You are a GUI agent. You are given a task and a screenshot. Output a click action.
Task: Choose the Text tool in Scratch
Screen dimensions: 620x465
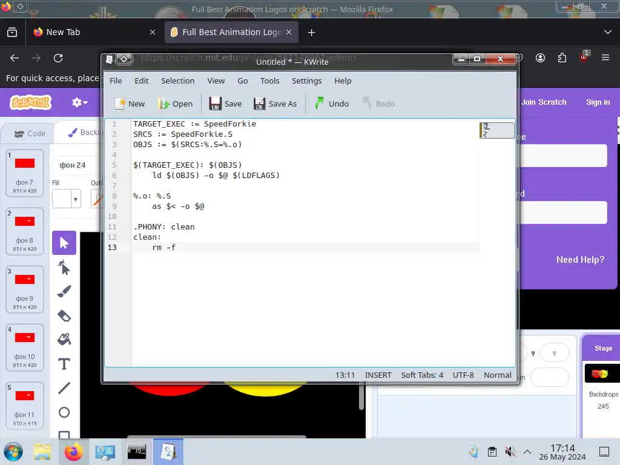coord(64,364)
